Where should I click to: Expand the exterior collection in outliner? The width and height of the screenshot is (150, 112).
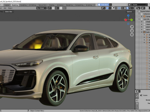142,27
